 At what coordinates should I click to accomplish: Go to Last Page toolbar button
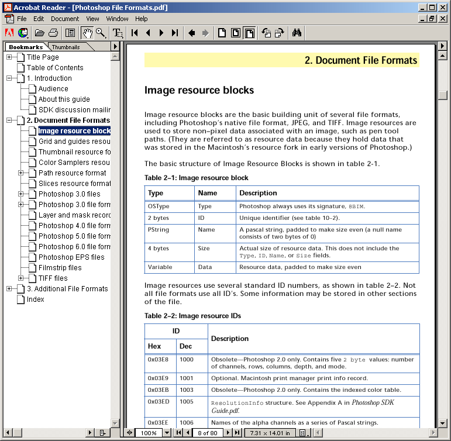point(175,33)
